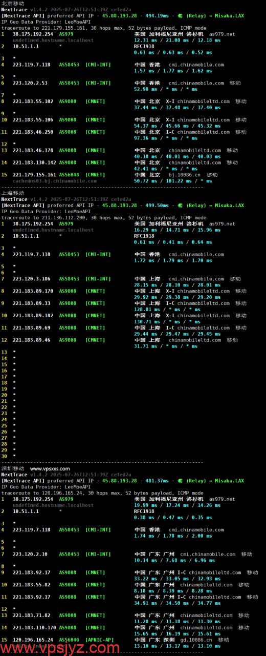Click the 深圳移动 section header
This screenshot has height=656, width=266.
pyautogui.click(x=13, y=468)
